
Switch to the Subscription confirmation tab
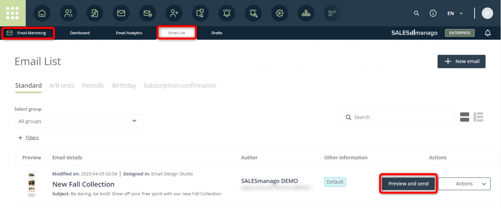pyautogui.click(x=180, y=85)
